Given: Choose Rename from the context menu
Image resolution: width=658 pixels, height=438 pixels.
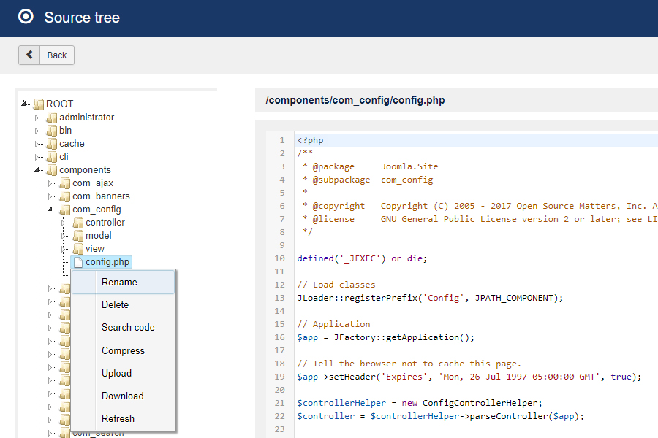Looking at the screenshot, I should click(119, 282).
